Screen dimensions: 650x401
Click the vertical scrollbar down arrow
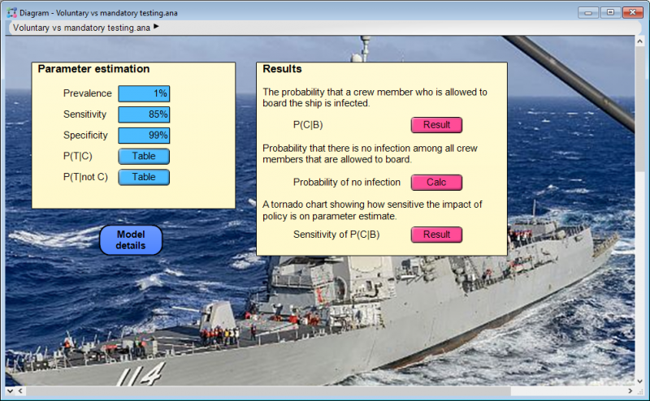click(x=640, y=382)
